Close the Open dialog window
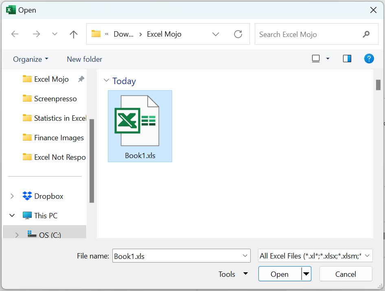 point(373,10)
